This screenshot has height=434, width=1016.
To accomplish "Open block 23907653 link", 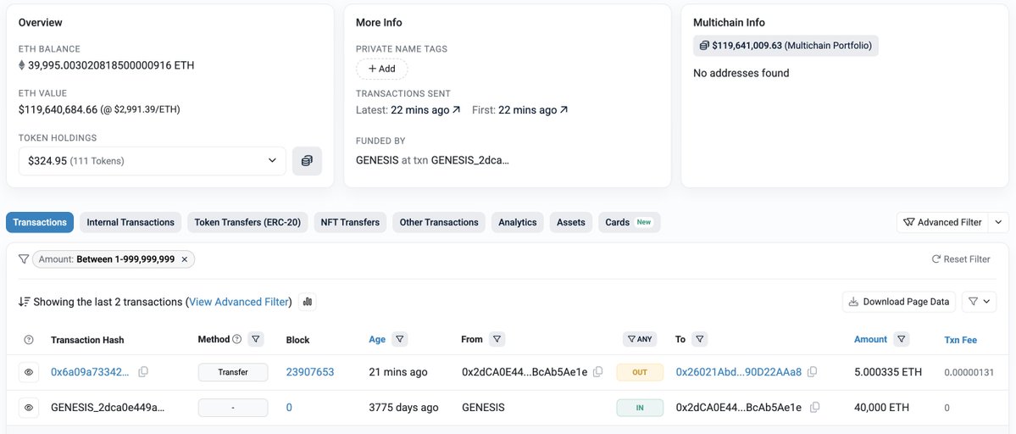I will (x=310, y=372).
